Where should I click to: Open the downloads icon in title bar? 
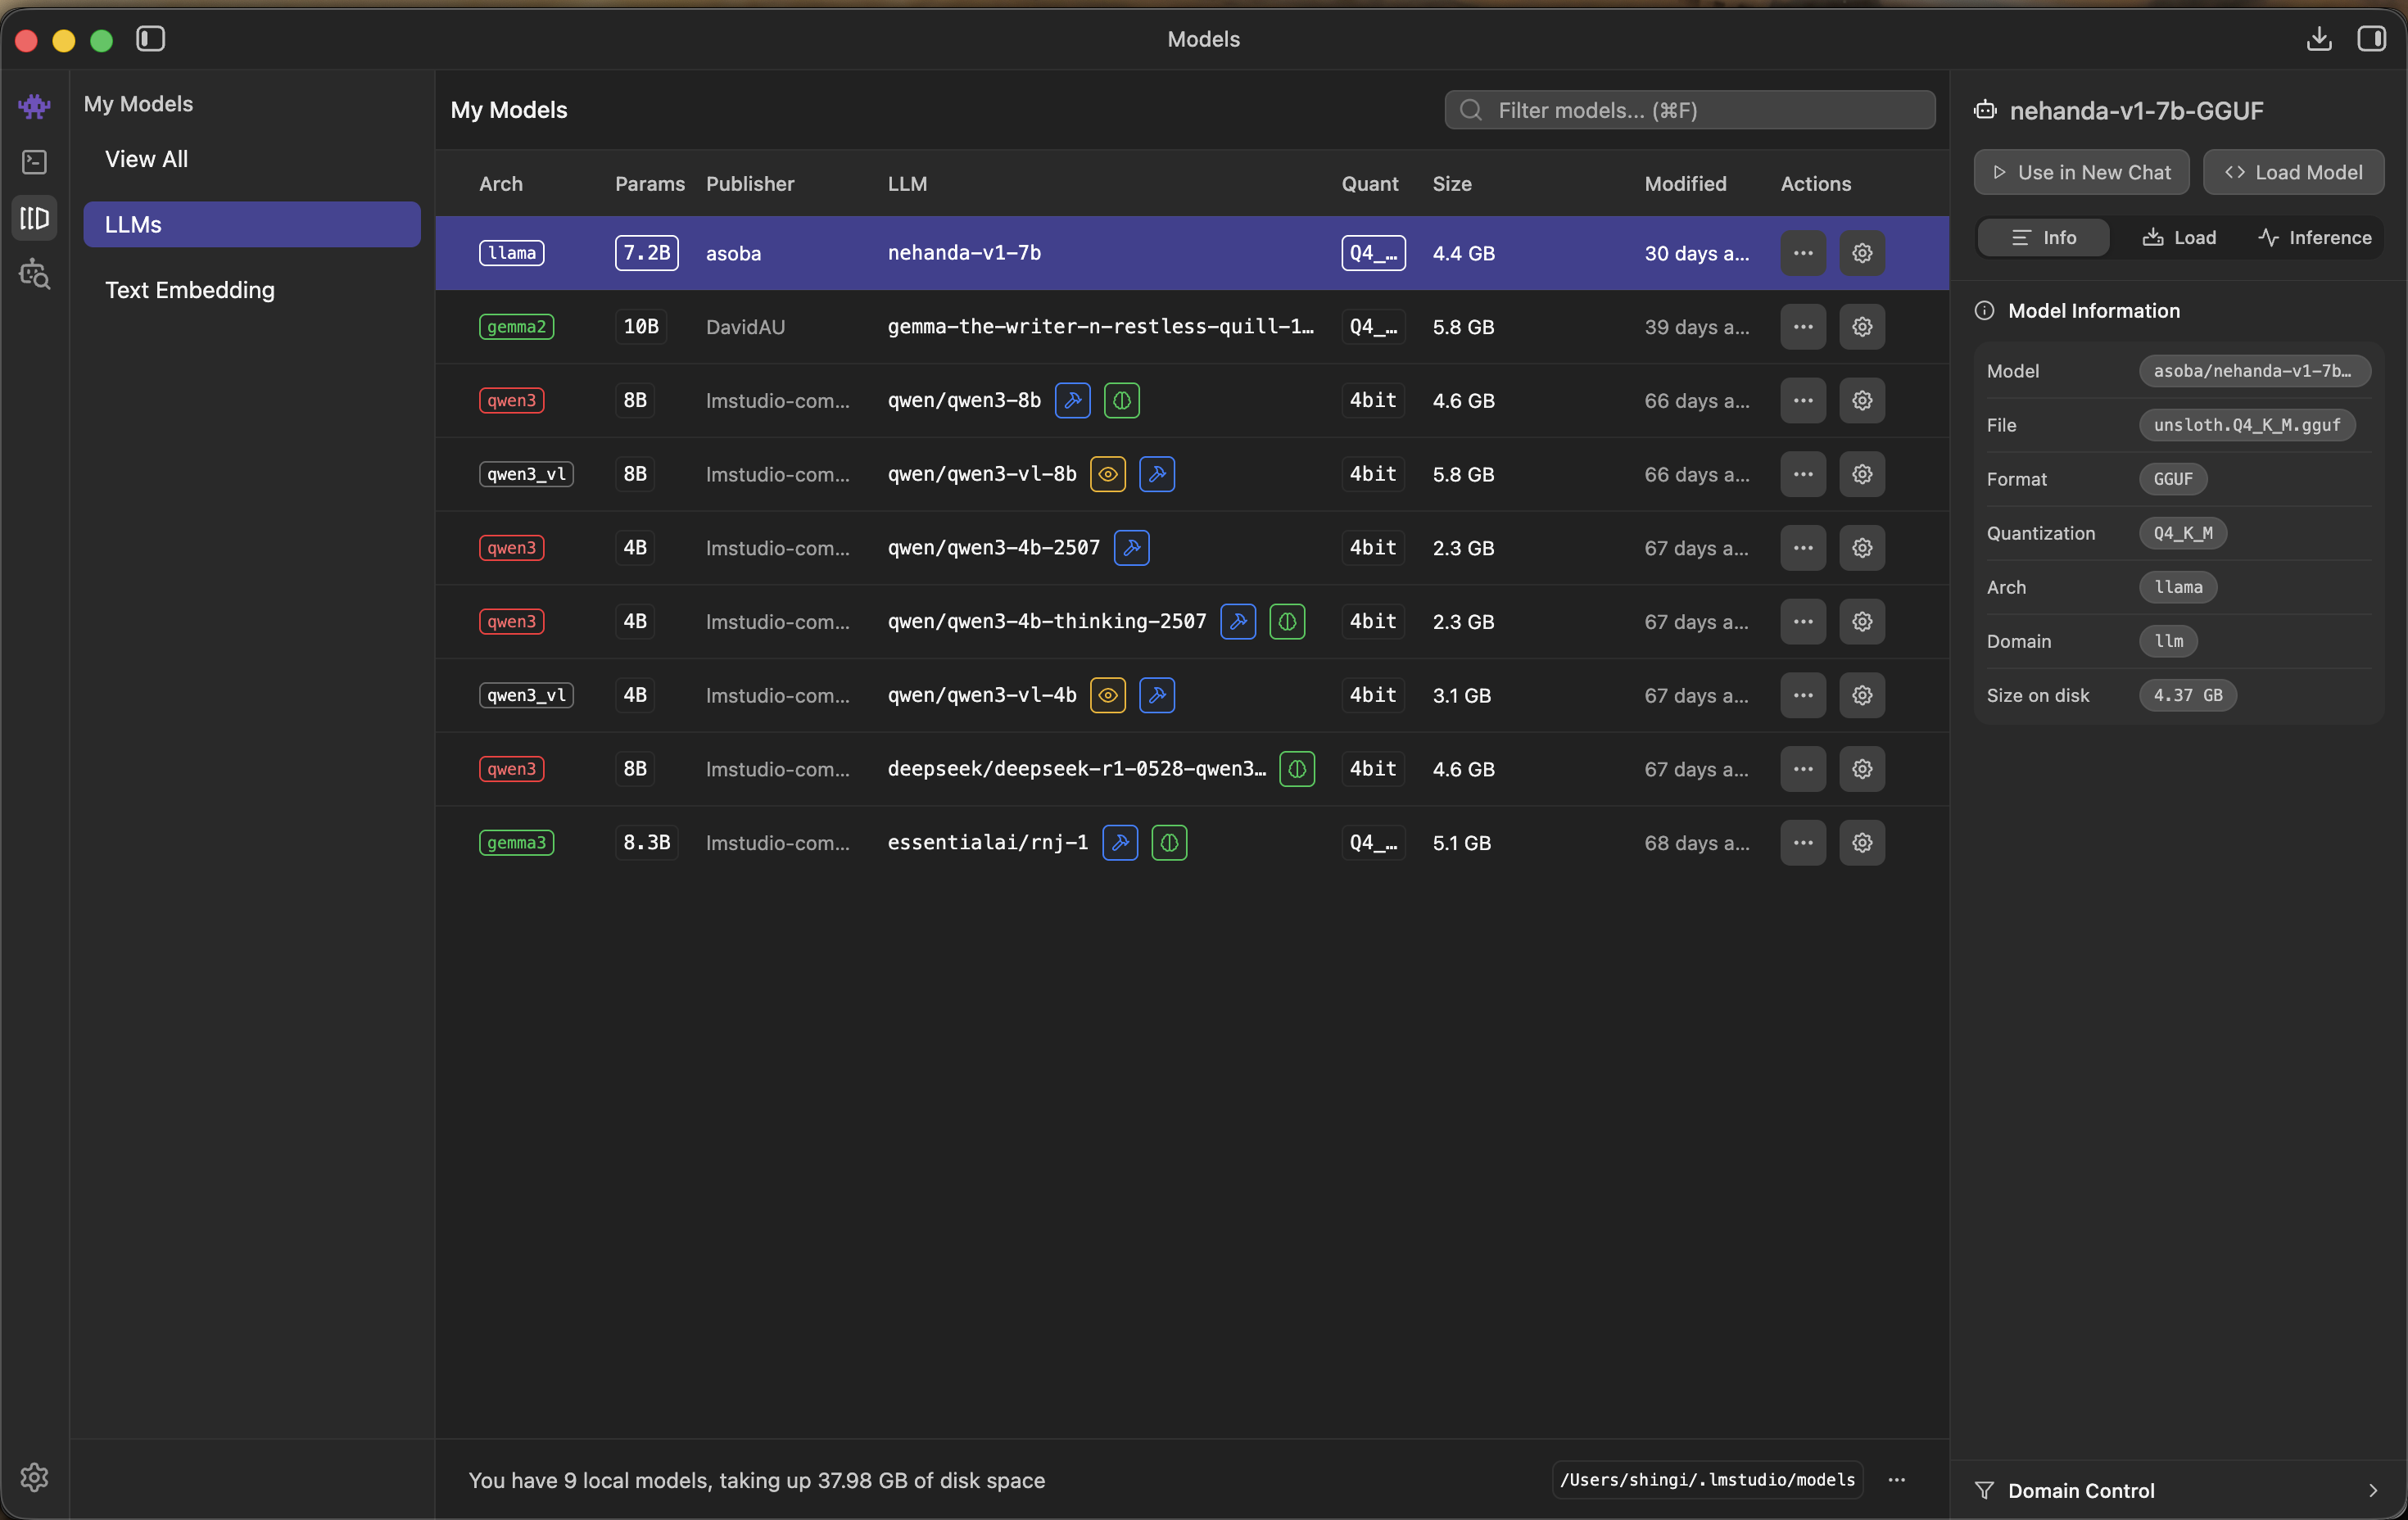(2319, 39)
